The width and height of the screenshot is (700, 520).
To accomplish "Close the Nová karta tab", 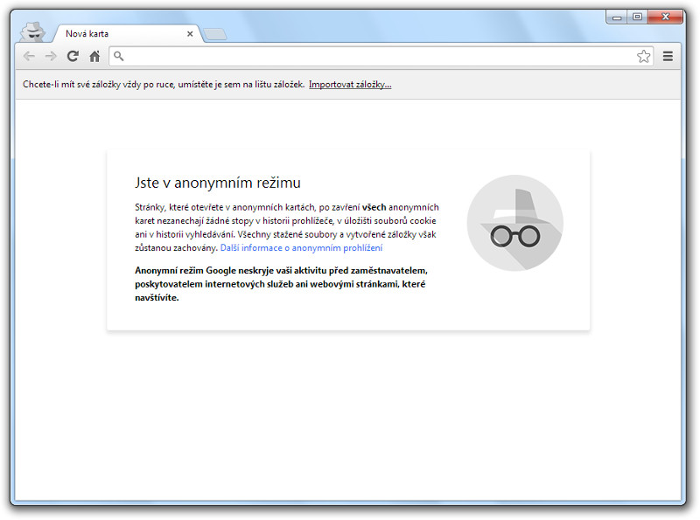I will click(x=190, y=33).
